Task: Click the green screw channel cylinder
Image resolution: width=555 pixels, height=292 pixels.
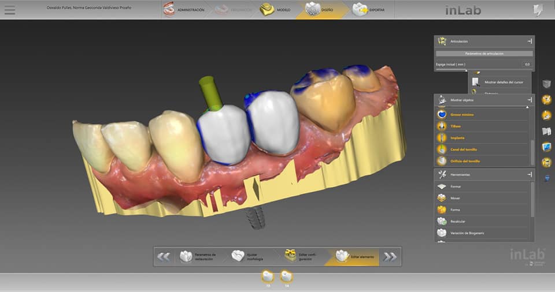Action: click(x=210, y=93)
